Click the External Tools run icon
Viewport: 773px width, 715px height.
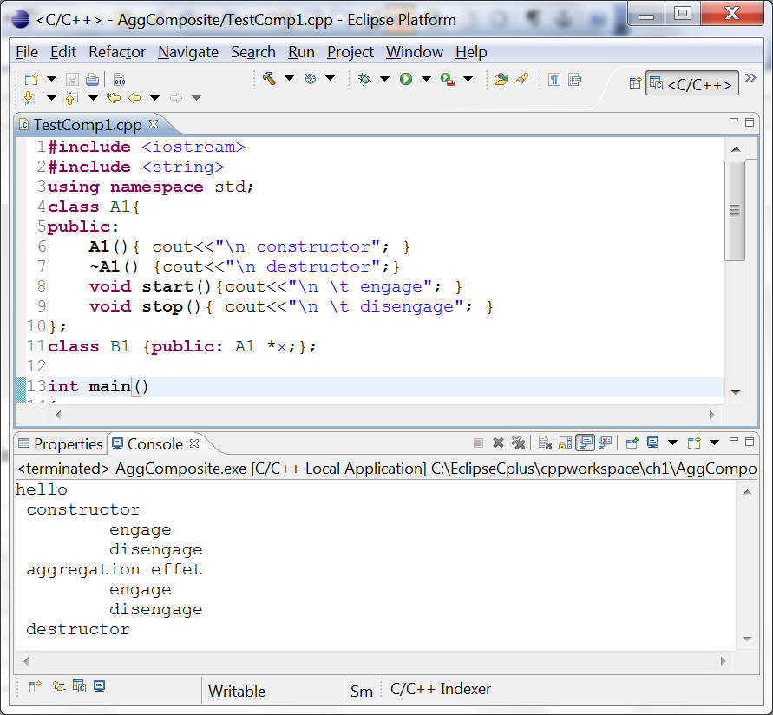point(447,79)
